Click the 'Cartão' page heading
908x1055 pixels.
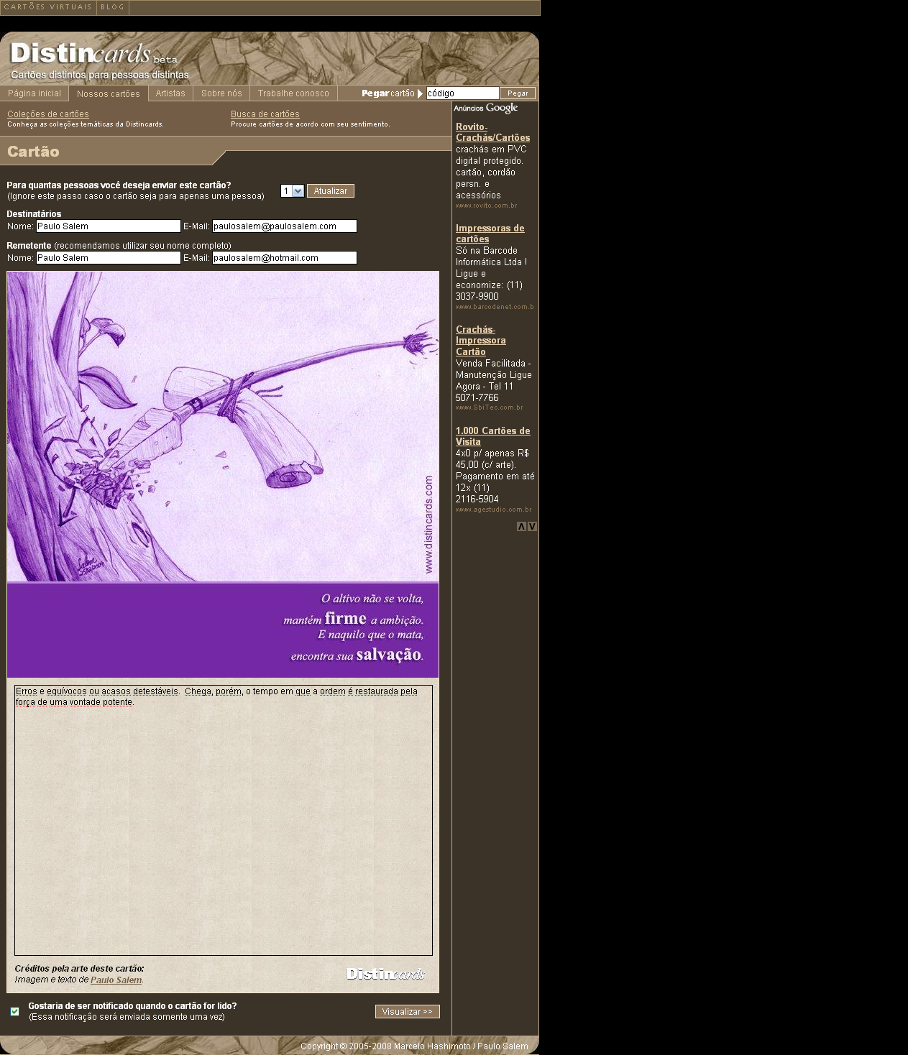coord(33,152)
